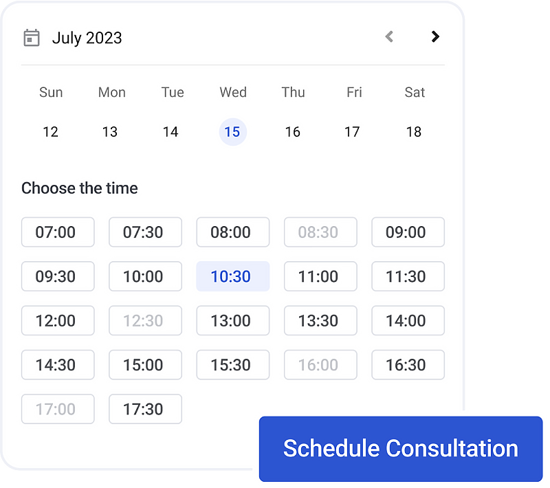
Task: Pick Monday the 13th date
Action: [110, 132]
